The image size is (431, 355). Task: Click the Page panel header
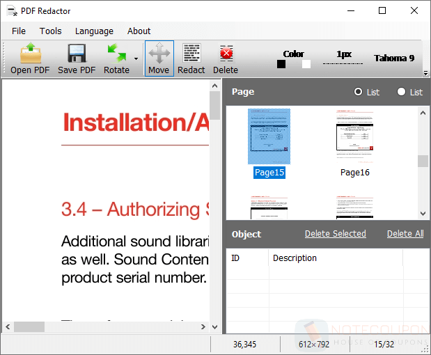click(x=243, y=91)
